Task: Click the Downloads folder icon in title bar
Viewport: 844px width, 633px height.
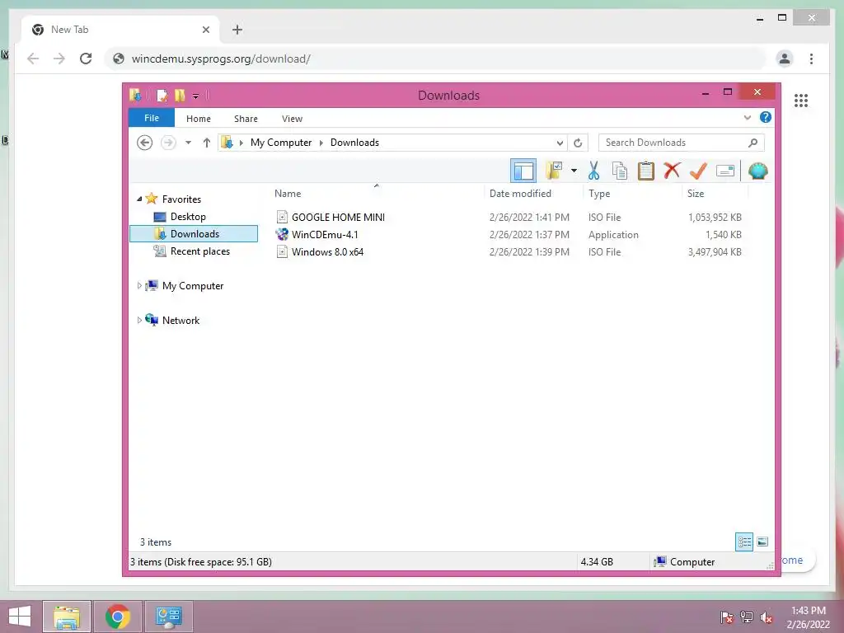Action: tap(135, 96)
